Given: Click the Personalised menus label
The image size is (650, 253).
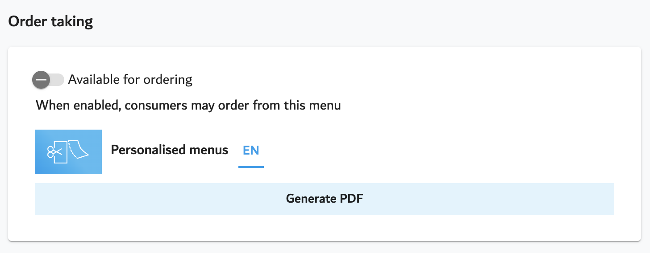Looking at the screenshot, I should tap(170, 150).
